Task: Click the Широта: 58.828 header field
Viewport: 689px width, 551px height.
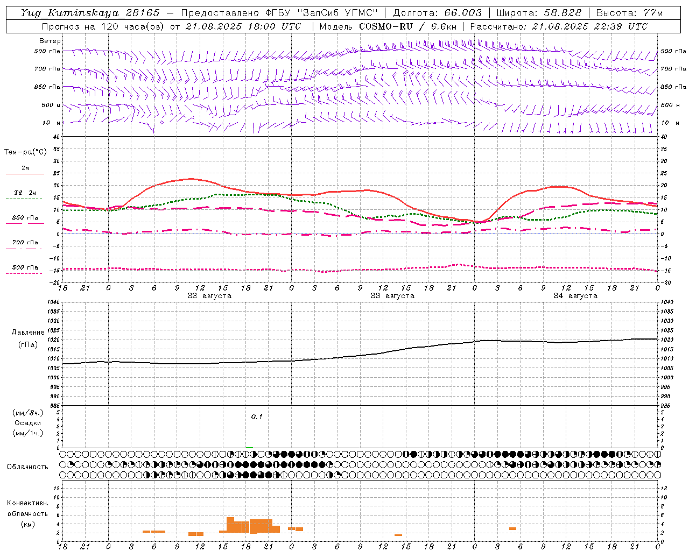Action: click(x=539, y=13)
